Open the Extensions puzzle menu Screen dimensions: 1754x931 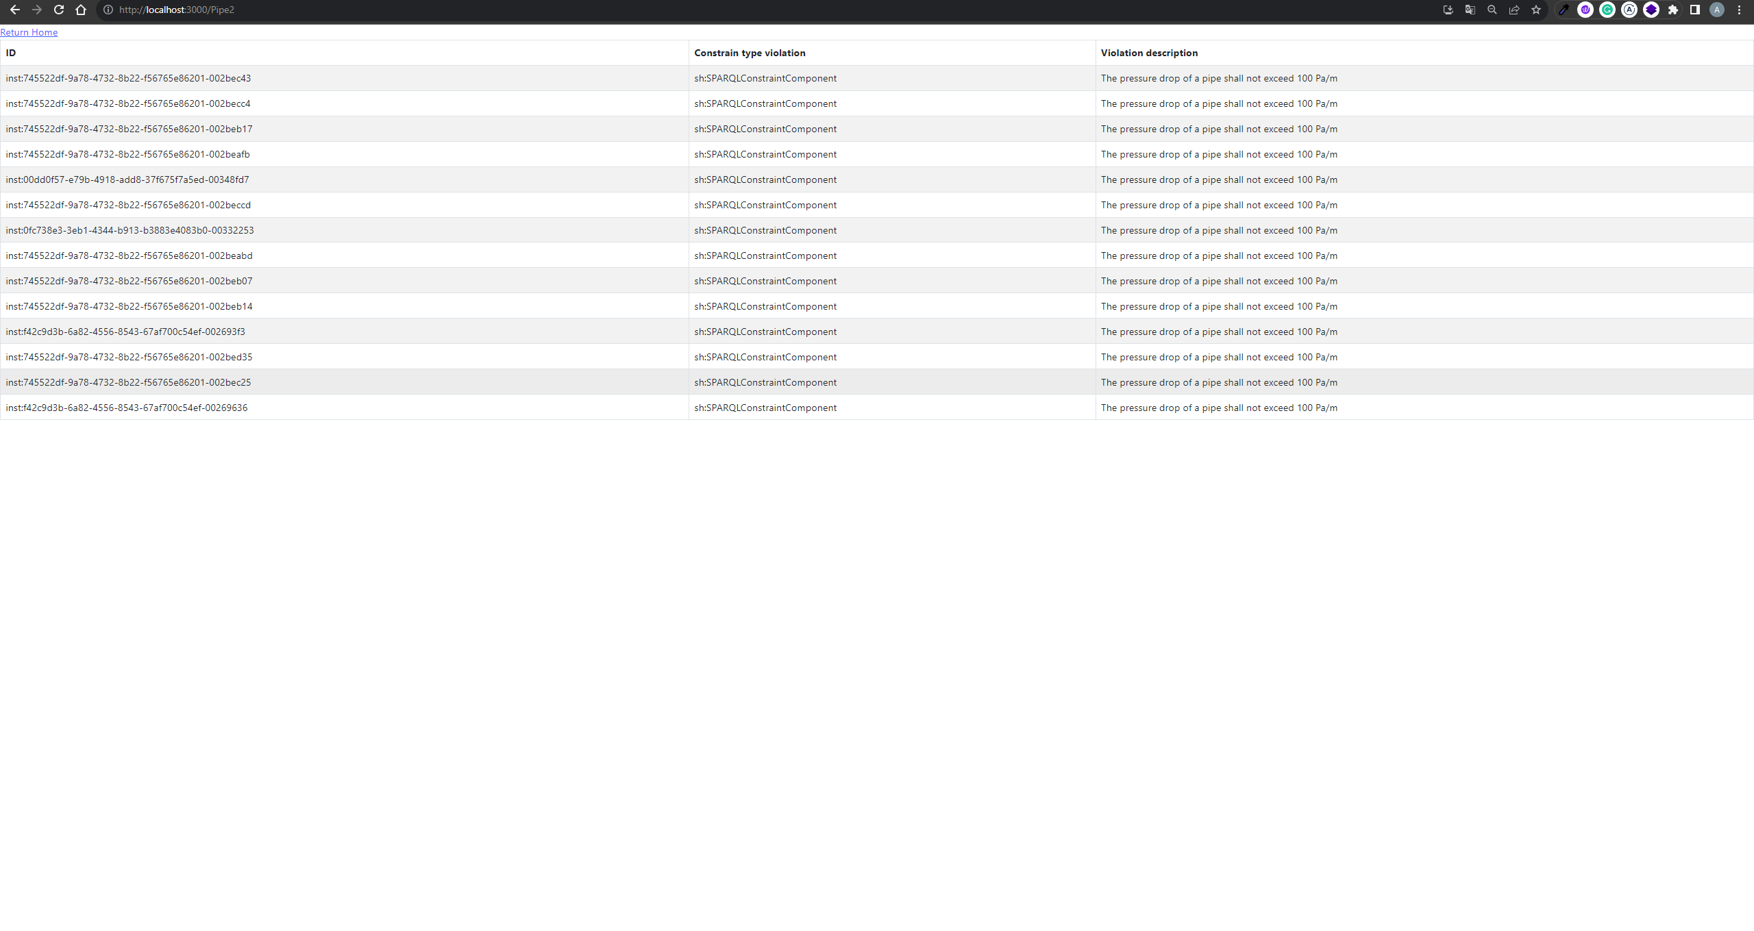(x=1673, y=10)
